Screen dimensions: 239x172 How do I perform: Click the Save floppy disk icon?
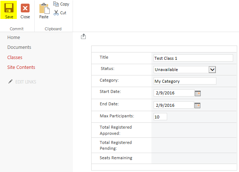click(9, 8)
